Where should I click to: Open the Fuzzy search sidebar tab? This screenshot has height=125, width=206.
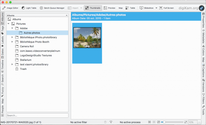point(3,92)
